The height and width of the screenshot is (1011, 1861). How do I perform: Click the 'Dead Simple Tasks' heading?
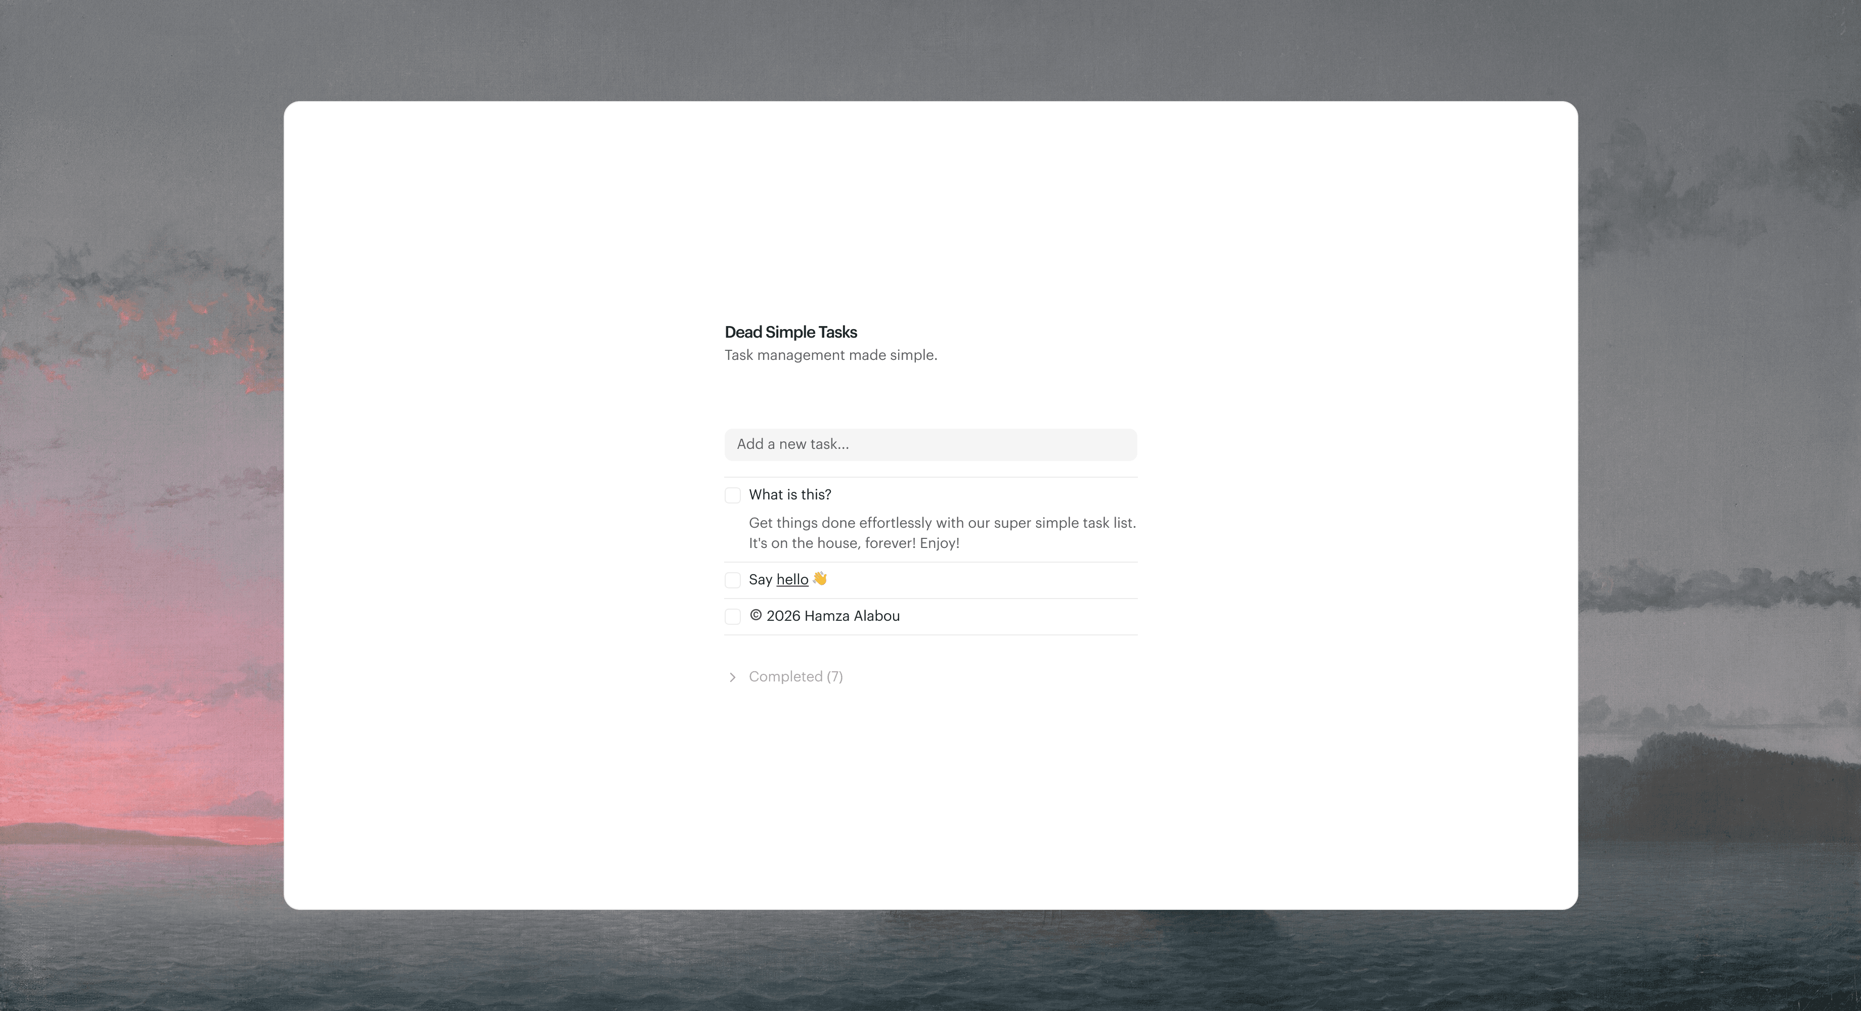790,332
